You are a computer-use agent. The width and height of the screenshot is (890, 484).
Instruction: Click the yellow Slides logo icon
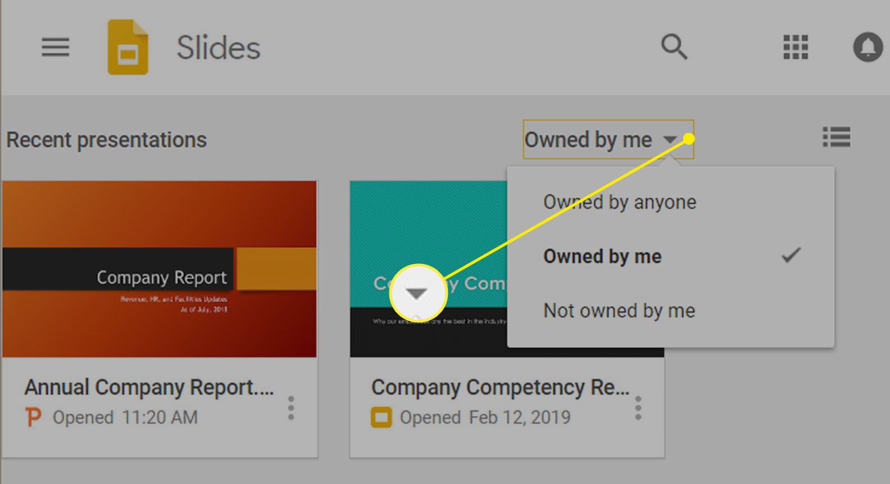(x=128, y=47)
